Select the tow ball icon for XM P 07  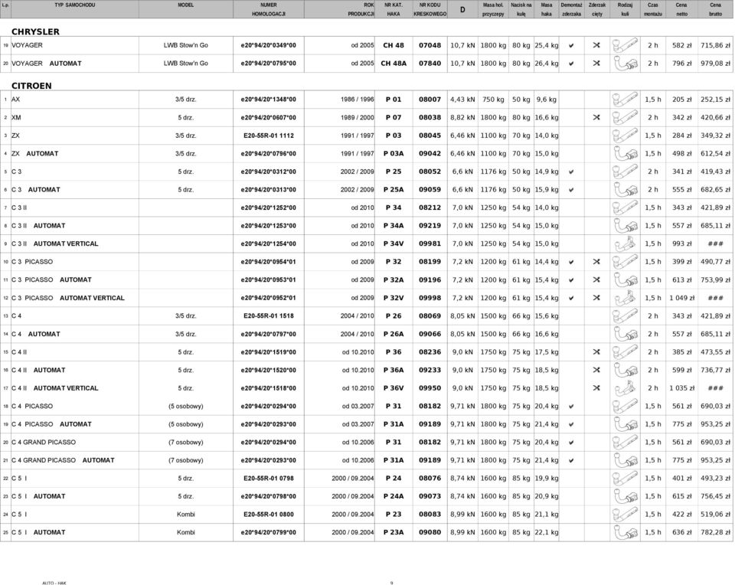(x=625, y=118)
